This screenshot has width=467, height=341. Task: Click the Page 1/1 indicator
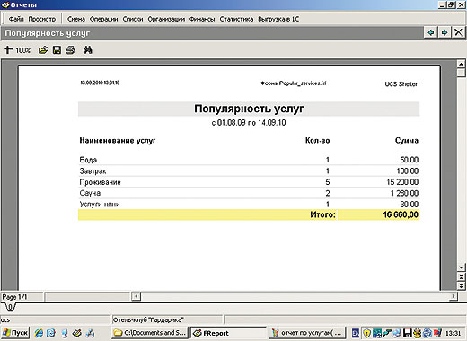click(22, 297)
